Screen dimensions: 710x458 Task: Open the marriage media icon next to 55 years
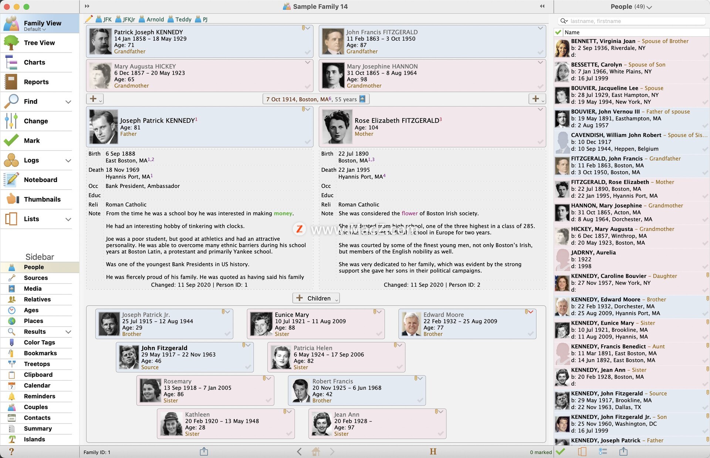click(362, 99)
